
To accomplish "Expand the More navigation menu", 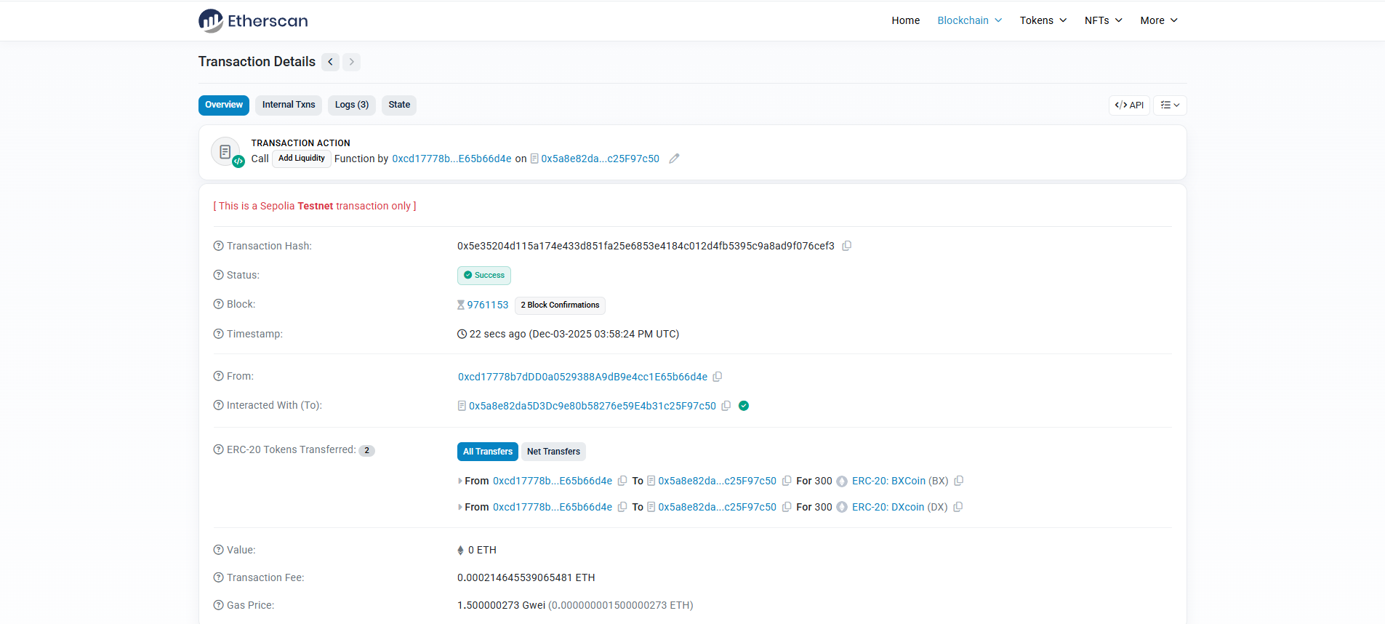I will 1158,20.
